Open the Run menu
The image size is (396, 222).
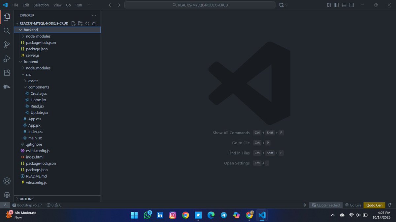pos(79,5)
